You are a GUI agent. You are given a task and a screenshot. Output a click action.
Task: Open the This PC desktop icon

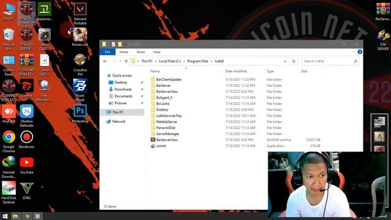point(9,12)
